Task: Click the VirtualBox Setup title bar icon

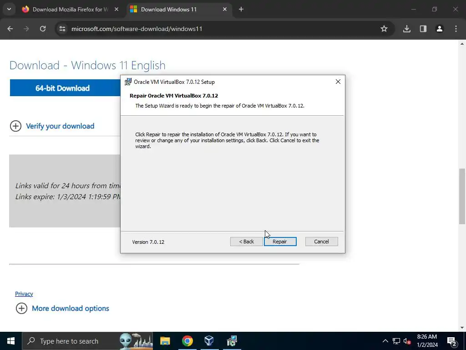Action: point(128,82)
